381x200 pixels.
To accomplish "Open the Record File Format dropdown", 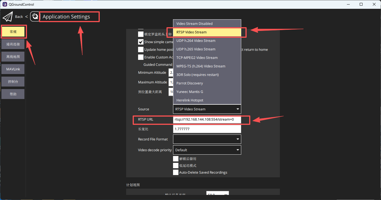I will point(207,139).
